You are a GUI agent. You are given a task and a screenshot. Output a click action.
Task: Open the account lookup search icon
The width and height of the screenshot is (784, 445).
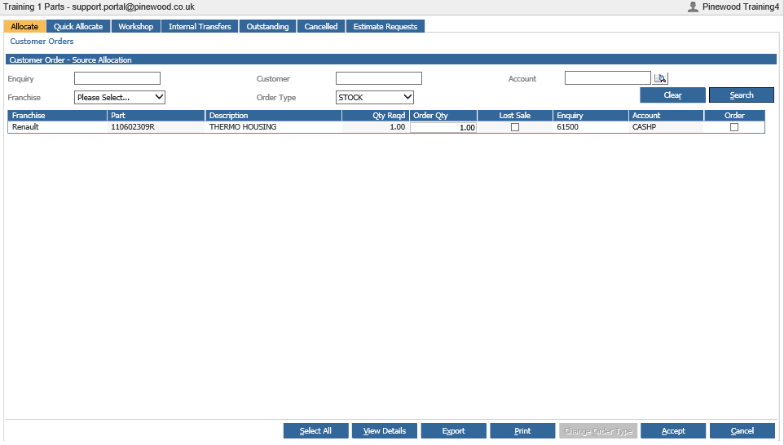click(x=660, y=78)
